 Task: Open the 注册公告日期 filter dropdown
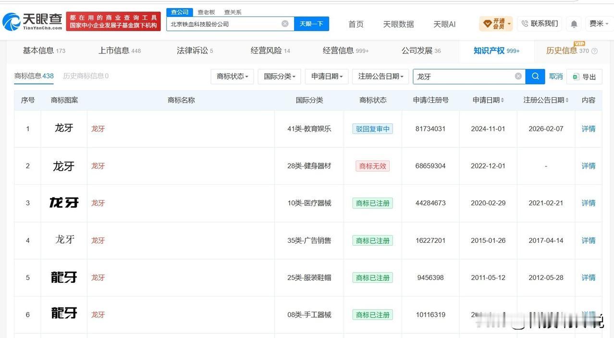pos(381,76)
